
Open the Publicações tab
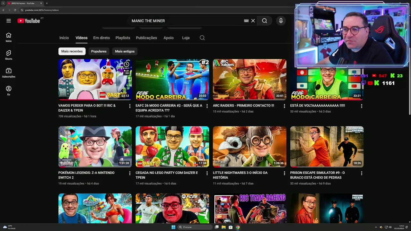[146, 38]
